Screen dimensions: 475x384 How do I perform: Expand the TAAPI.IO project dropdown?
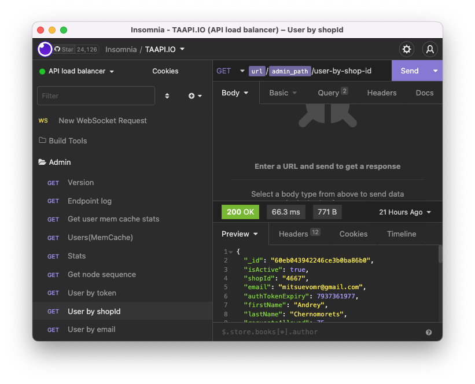click(x=165, y=49)
